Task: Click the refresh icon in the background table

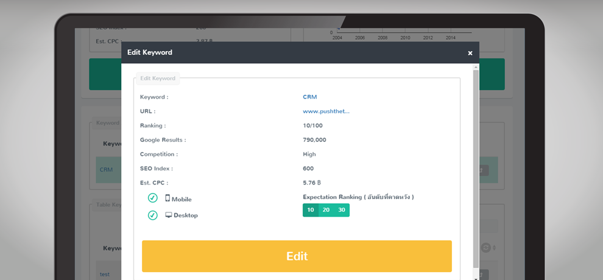Action: (485, 248)
